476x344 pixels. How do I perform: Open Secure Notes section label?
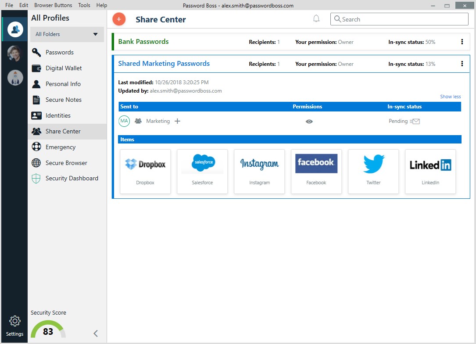pyautogui.click(x=64, y=100)
